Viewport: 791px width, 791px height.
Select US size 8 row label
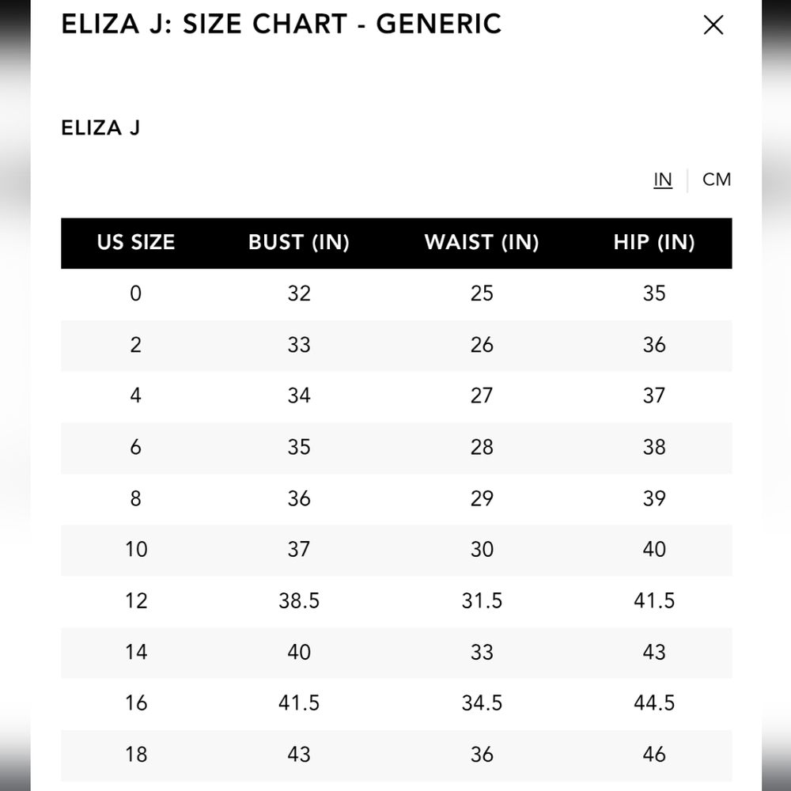pos(136,498)
